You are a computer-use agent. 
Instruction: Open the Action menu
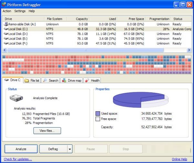point(7,11)
